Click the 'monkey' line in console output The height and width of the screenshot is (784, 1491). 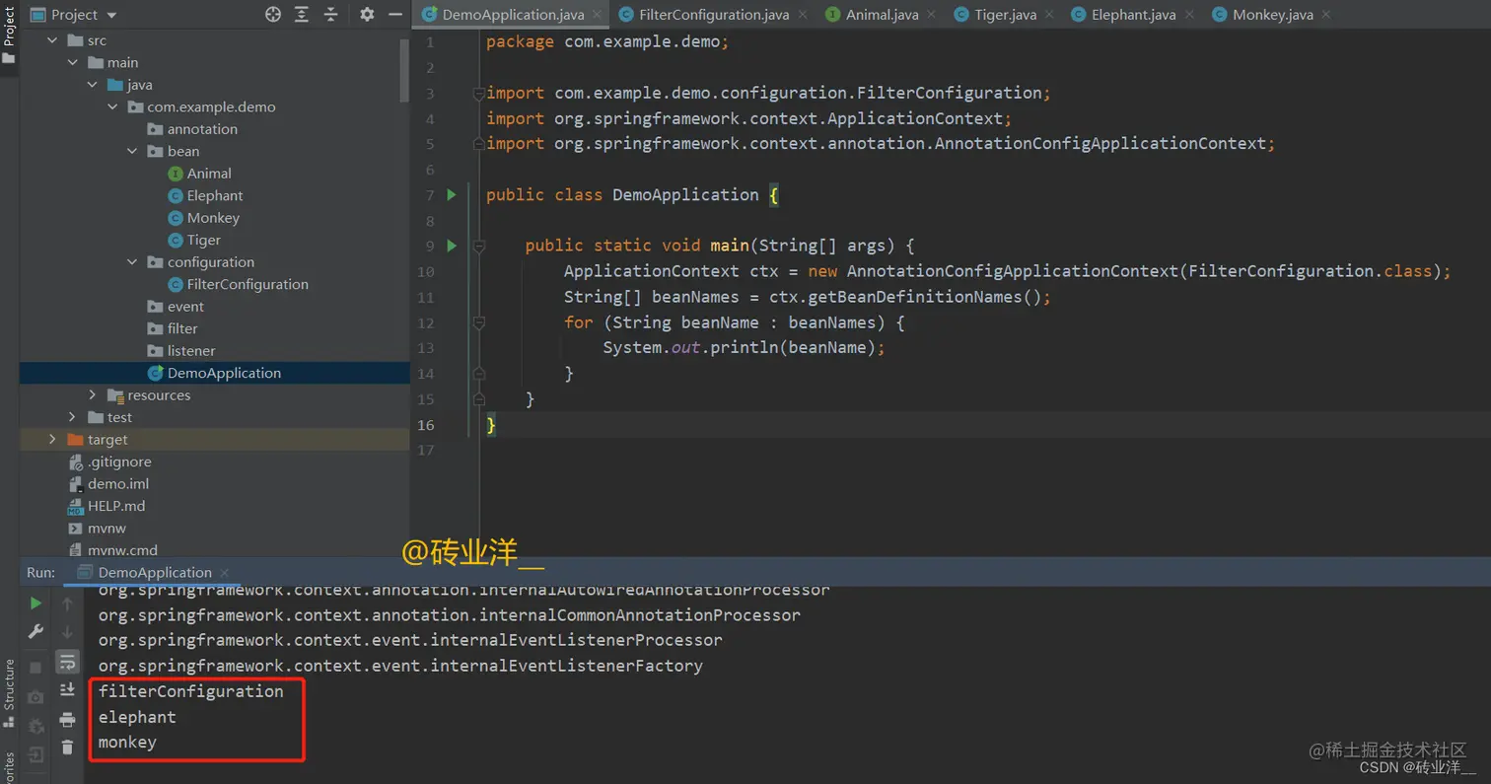127,743
